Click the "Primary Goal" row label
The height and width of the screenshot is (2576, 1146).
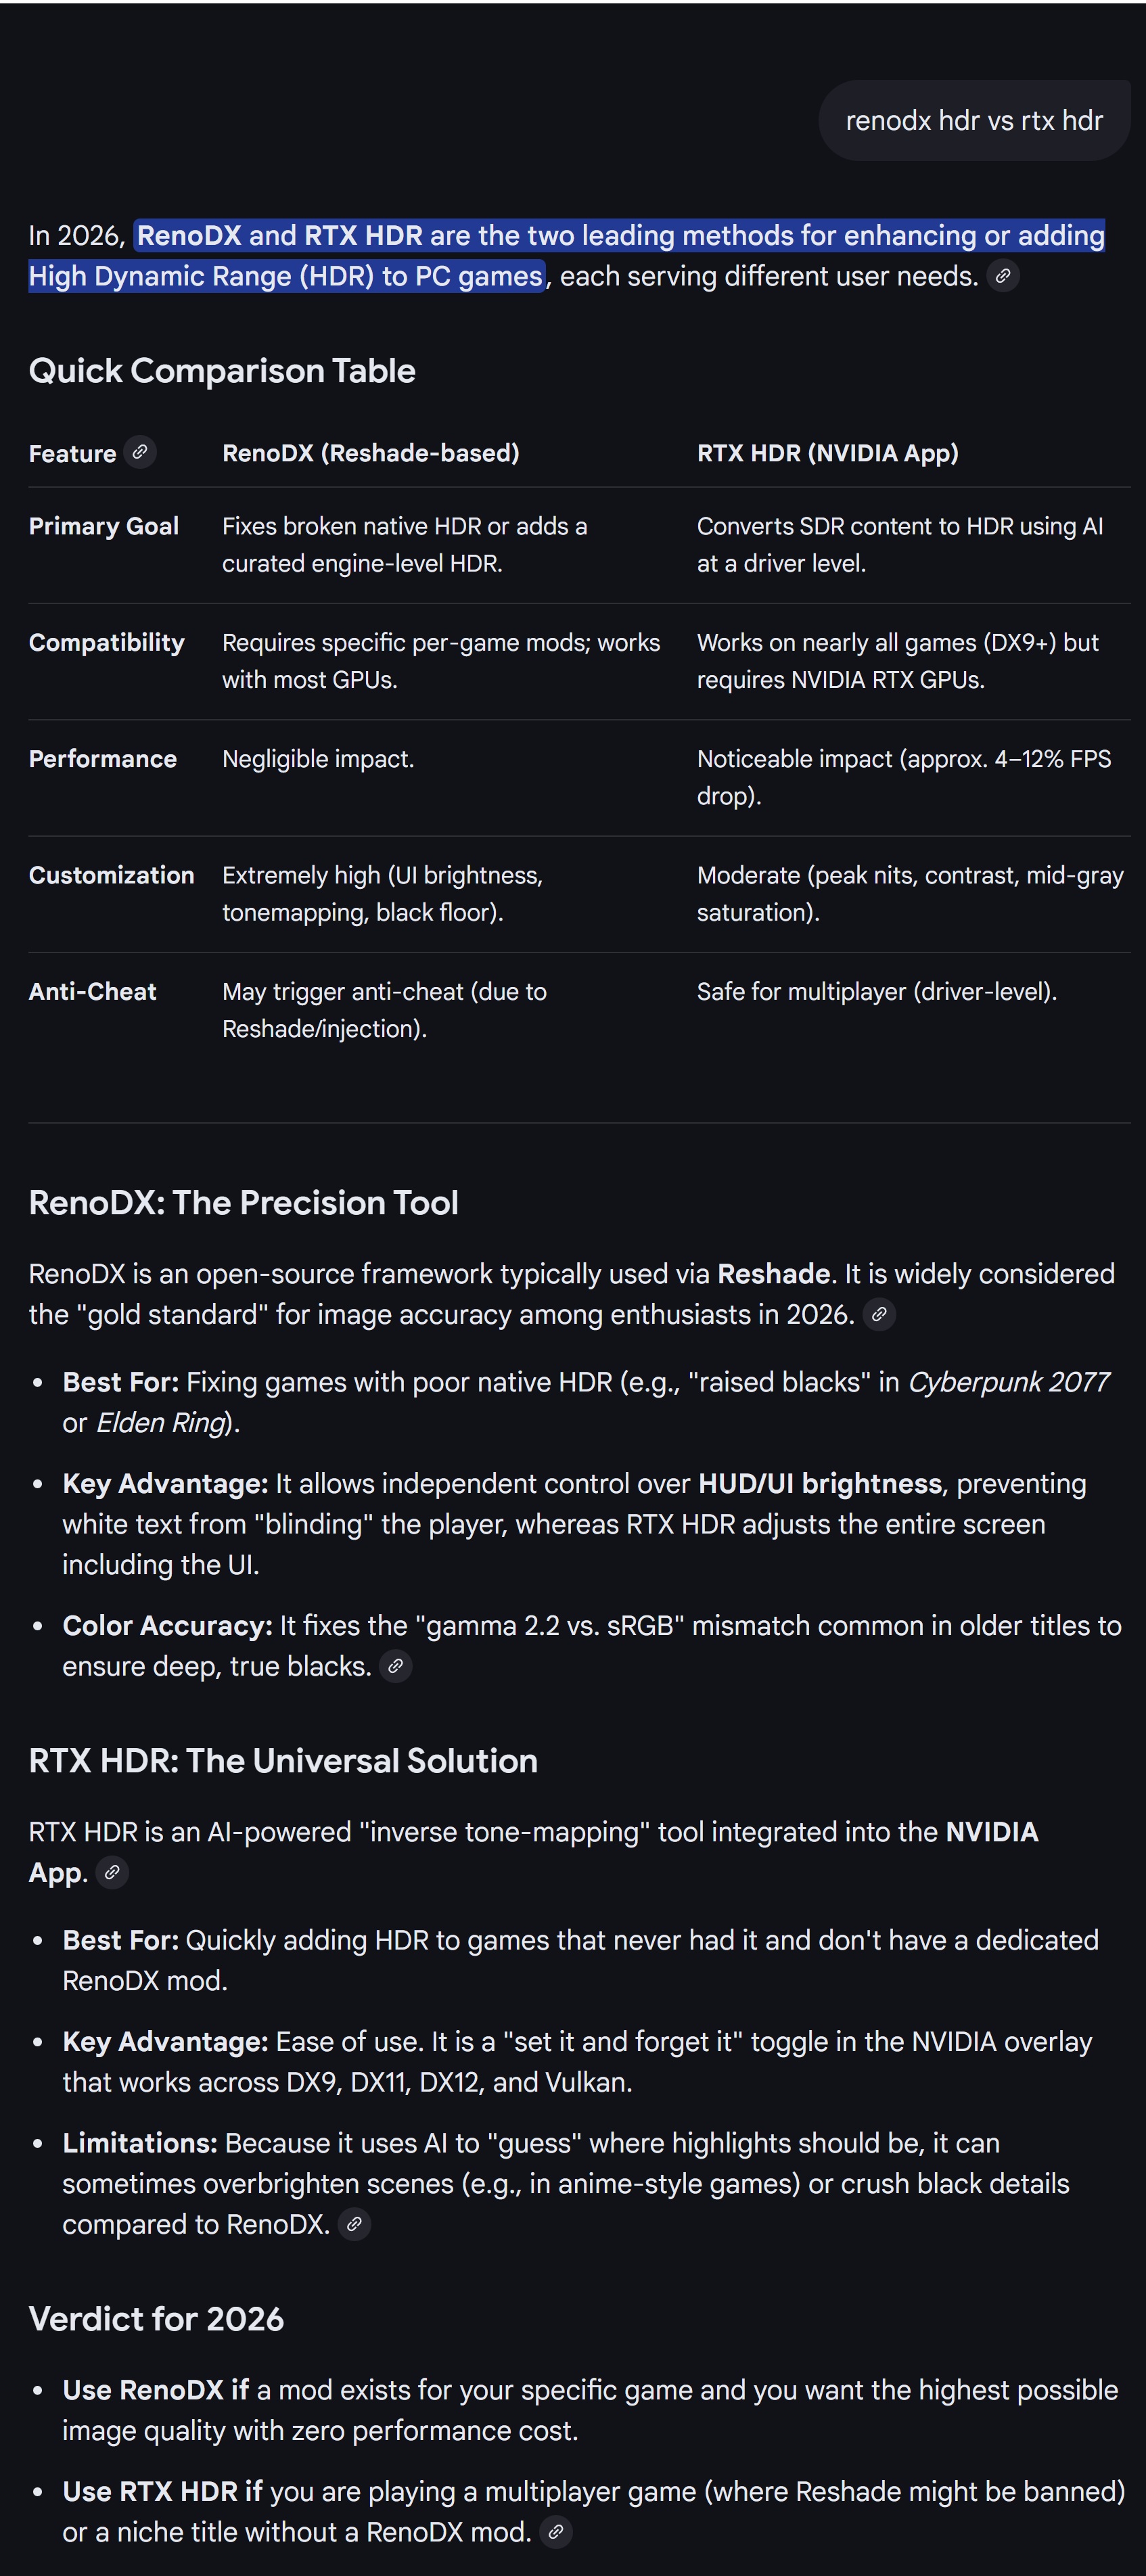[104, 526]
